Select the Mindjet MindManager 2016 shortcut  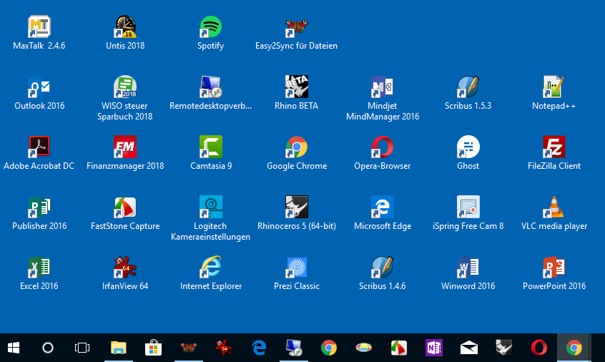coord(382,87)
